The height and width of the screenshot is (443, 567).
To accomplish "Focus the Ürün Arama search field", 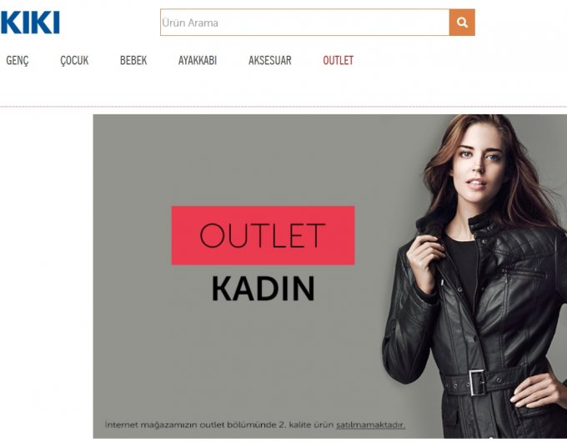I will coord(305,23).
